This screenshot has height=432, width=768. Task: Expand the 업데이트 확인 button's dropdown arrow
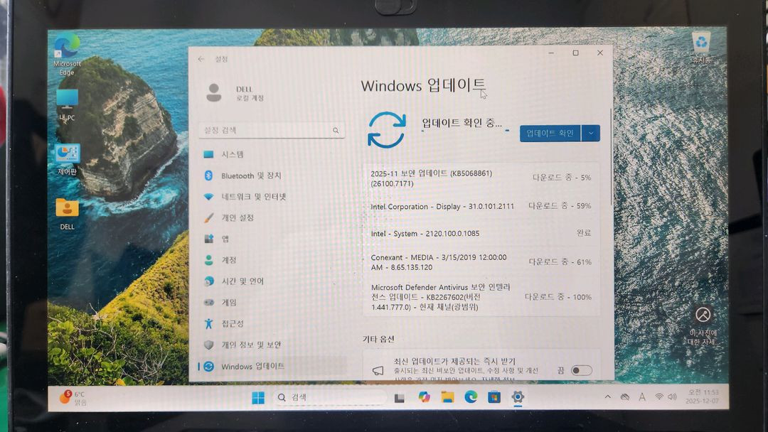[592, 133]
